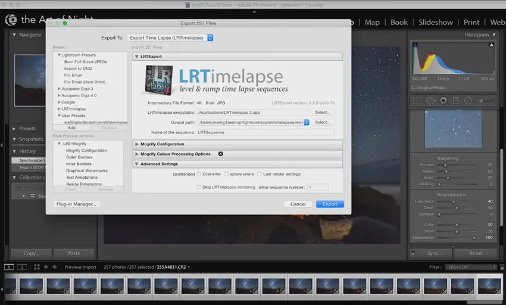Image resolution: width=506 pixels, height=305 pixels.
Task: Select Export to DNG preset
Action: [78, 69]
